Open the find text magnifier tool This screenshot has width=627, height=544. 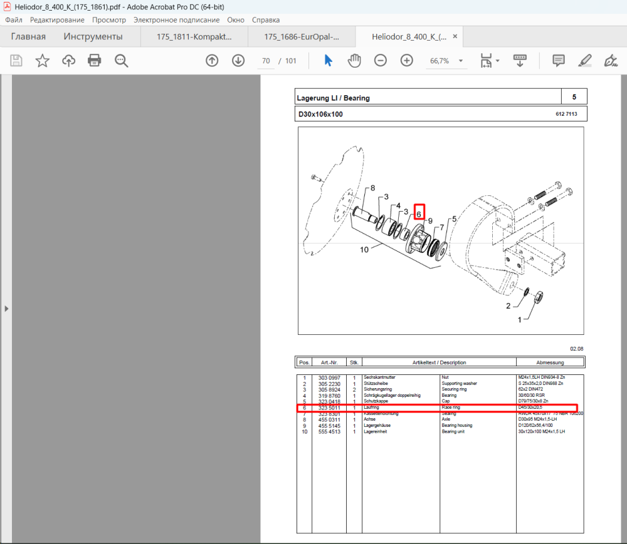(121, 61)
